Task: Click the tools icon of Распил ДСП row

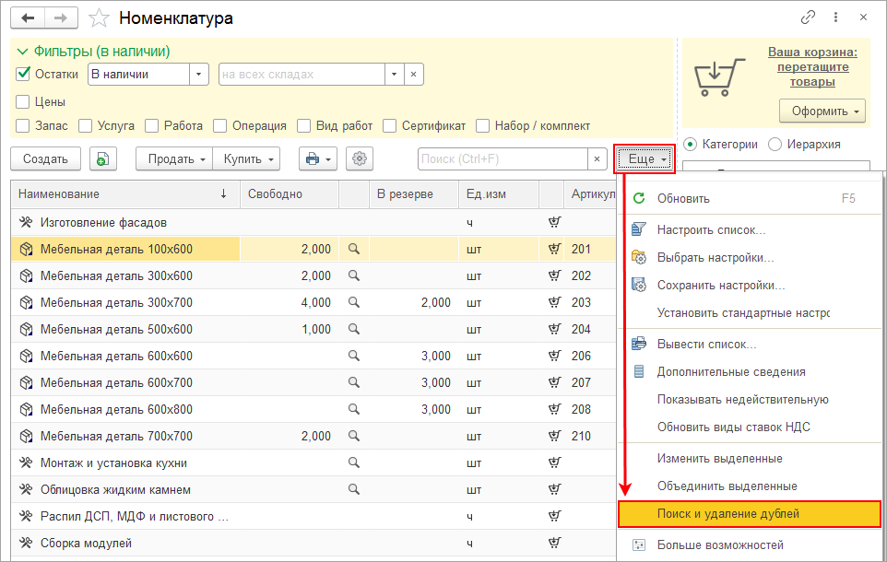Action: (x=26, y=516)
